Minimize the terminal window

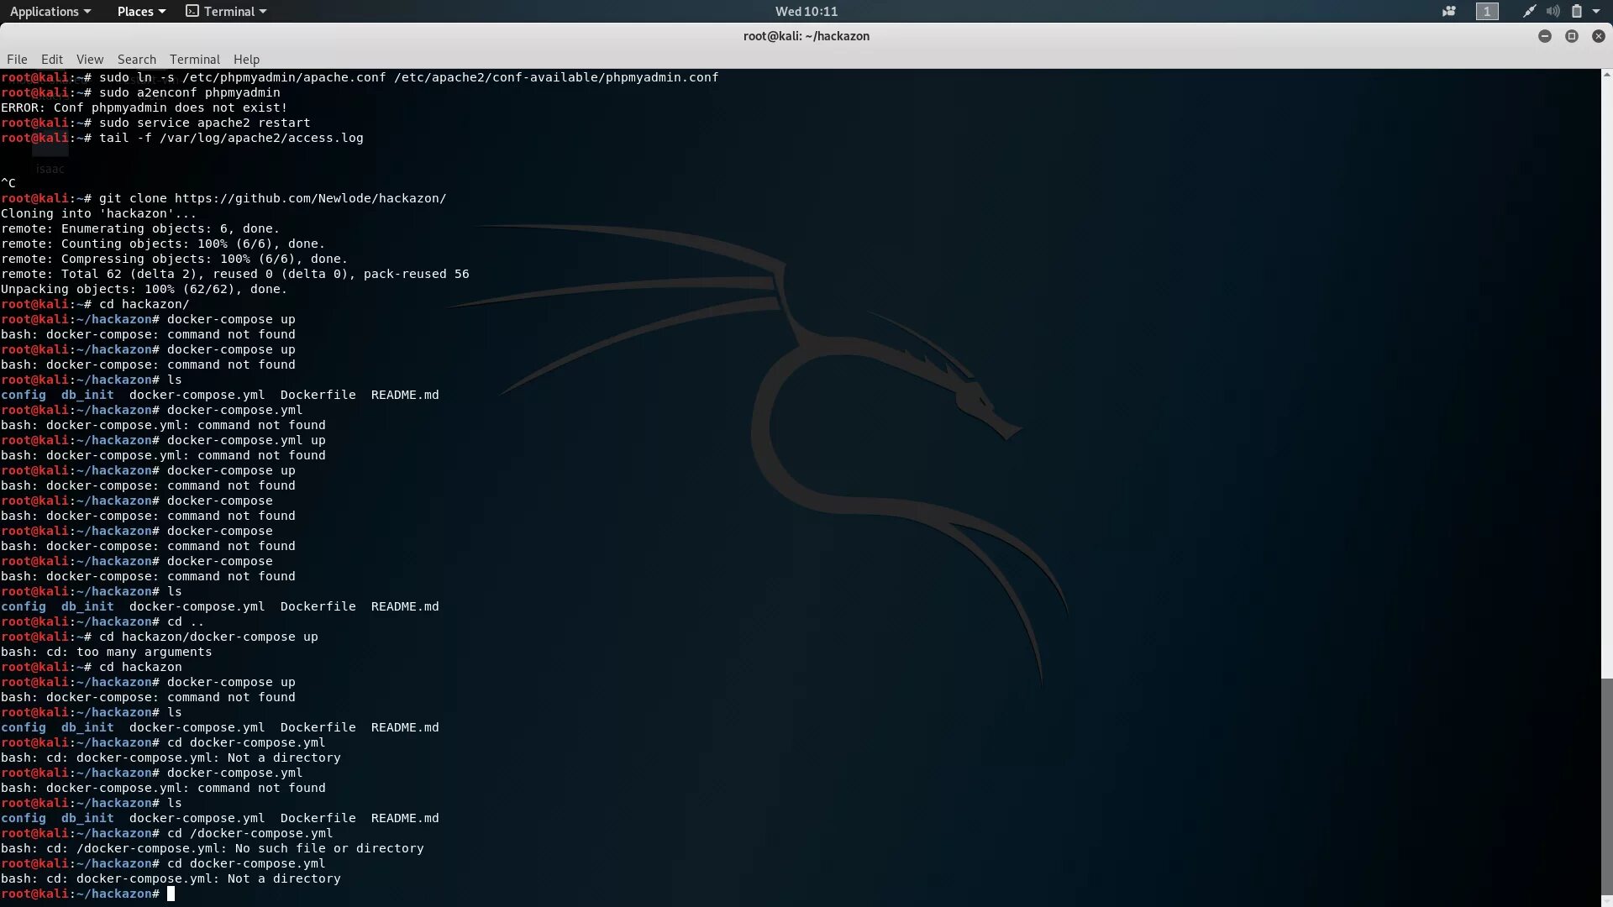pos(1544,36)
